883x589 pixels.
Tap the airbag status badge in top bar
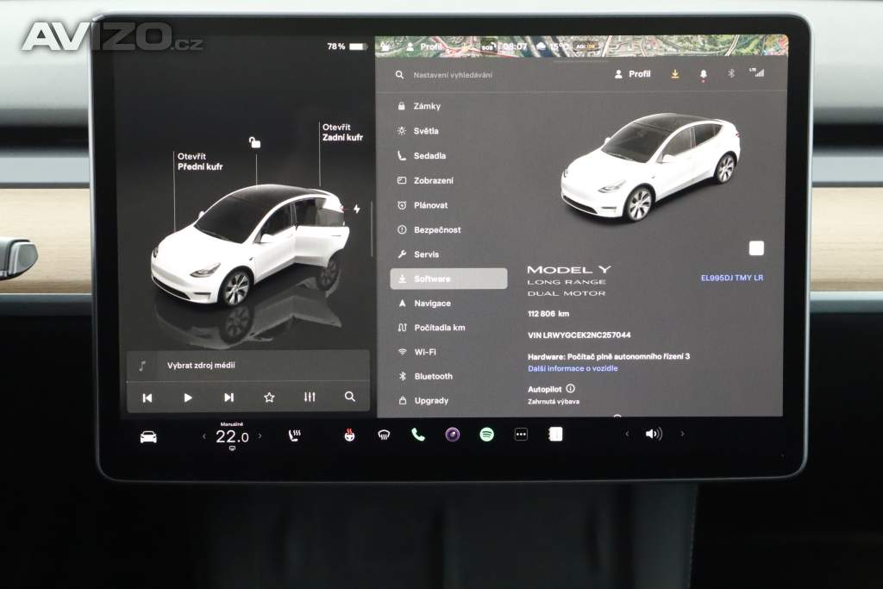[x=586, y=47]
